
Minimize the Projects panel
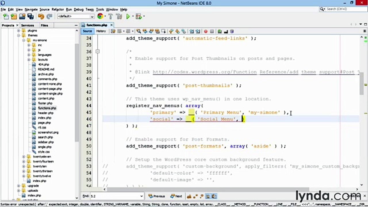pyautogui.click(x=76, y=25)
